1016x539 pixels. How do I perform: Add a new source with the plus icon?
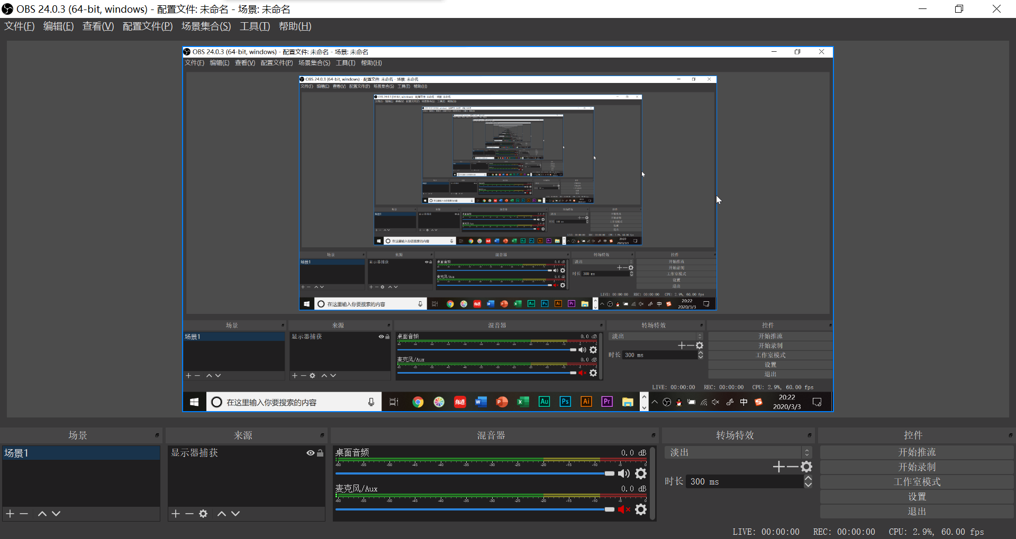[x=176, y=514]
